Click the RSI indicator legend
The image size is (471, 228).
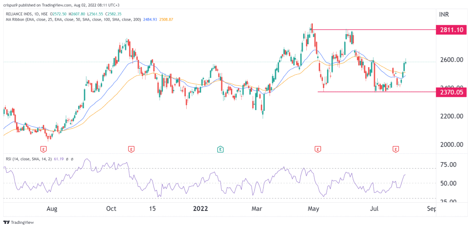[x=28, y=158]
